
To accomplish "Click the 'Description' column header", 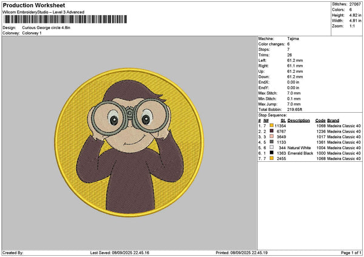I will pyautogui.click(x=298, y=121).
